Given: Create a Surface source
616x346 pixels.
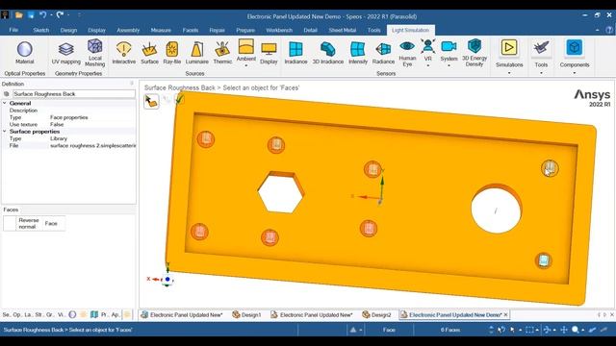Looking at the screenshot, I should [x=149, y=53].
